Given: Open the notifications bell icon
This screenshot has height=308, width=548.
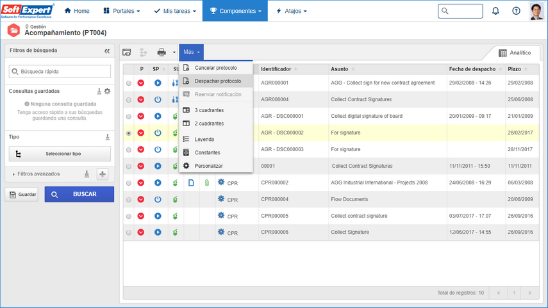Looking at the screenshot, I should click(x=495, y=11).
